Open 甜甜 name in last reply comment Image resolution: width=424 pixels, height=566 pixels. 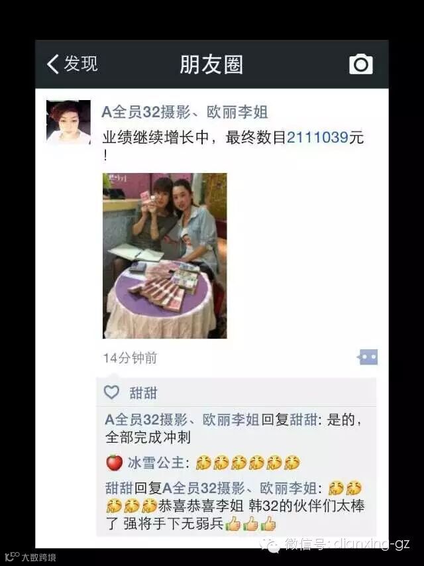pyautogui.click(x=119, y=488)
